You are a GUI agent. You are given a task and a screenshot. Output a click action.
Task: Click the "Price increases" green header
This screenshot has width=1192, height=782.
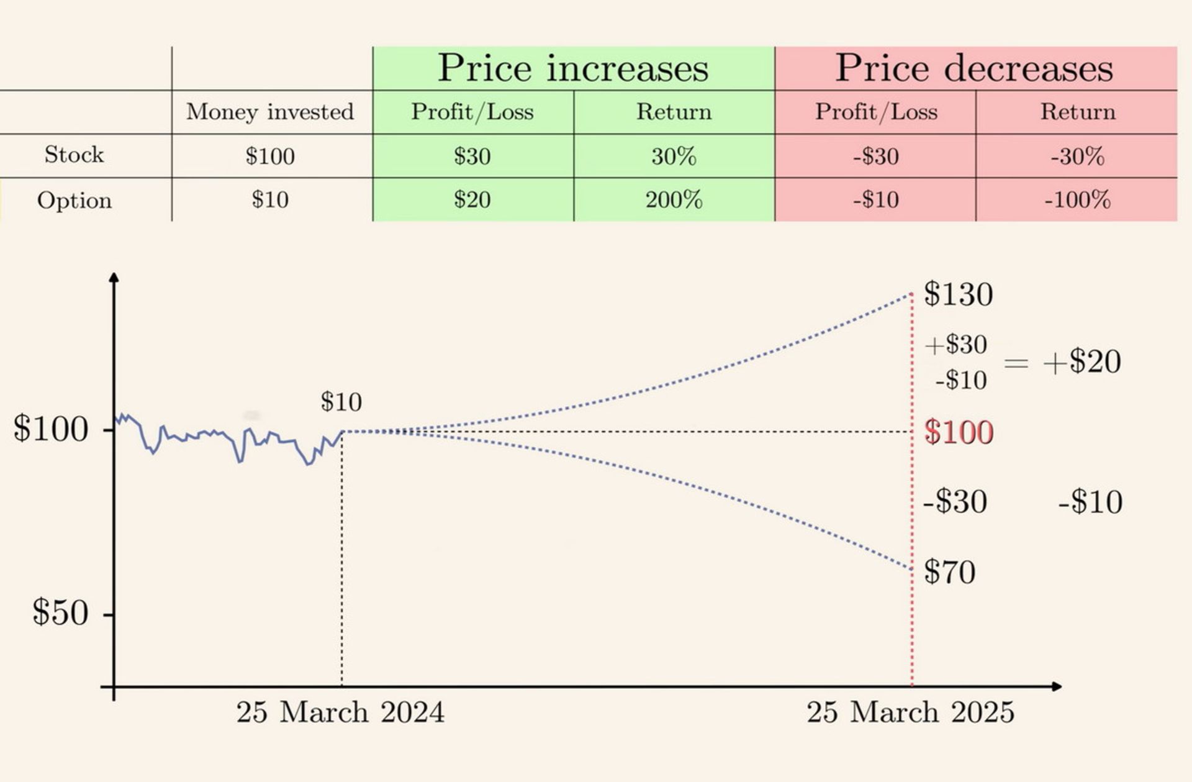click(x=572, y=68)
